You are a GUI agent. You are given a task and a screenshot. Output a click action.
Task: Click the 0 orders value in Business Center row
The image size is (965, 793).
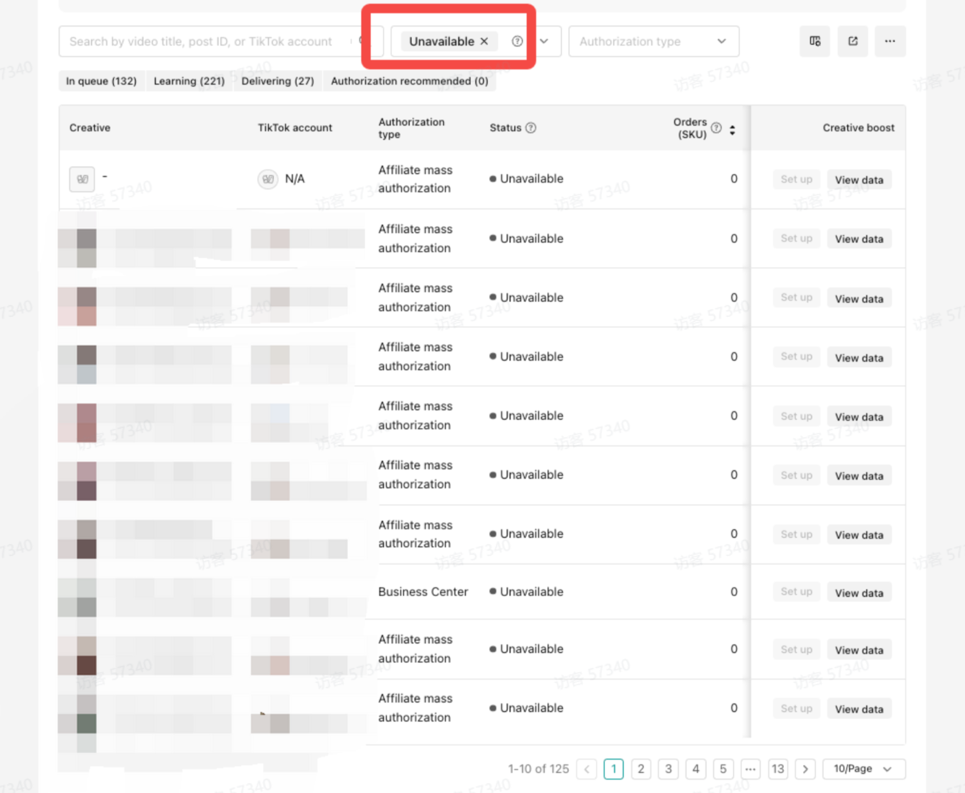point(734,592)
